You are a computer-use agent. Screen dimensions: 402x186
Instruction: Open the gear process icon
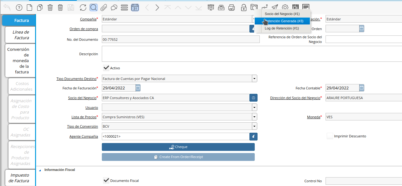point(285,7)
